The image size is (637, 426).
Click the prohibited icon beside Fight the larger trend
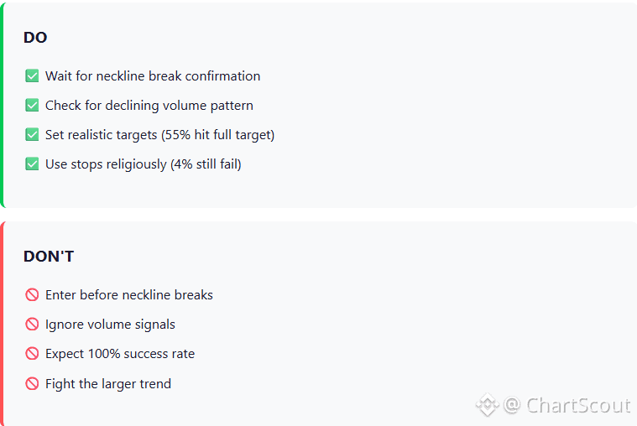32,384
